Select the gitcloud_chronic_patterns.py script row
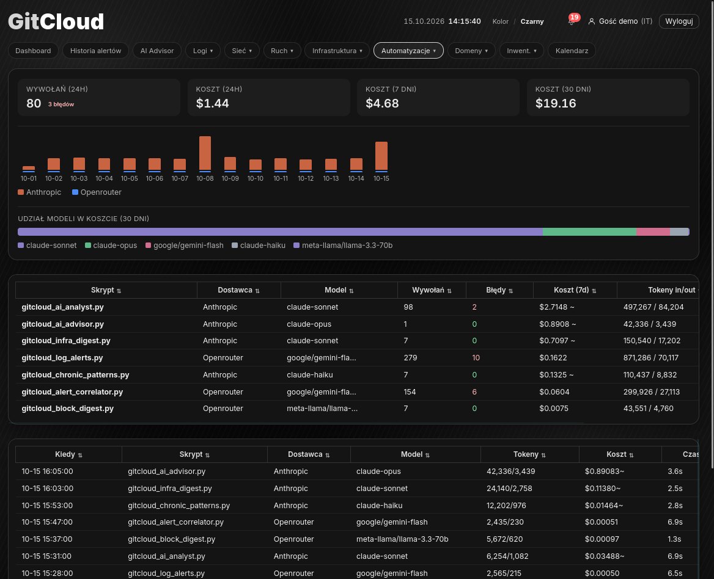The width and height of the screenshot is (714, 579). click(x=357, y=375)
